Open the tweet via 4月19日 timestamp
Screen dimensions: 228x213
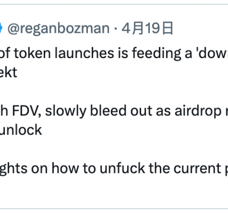click(x=147, y=28)
